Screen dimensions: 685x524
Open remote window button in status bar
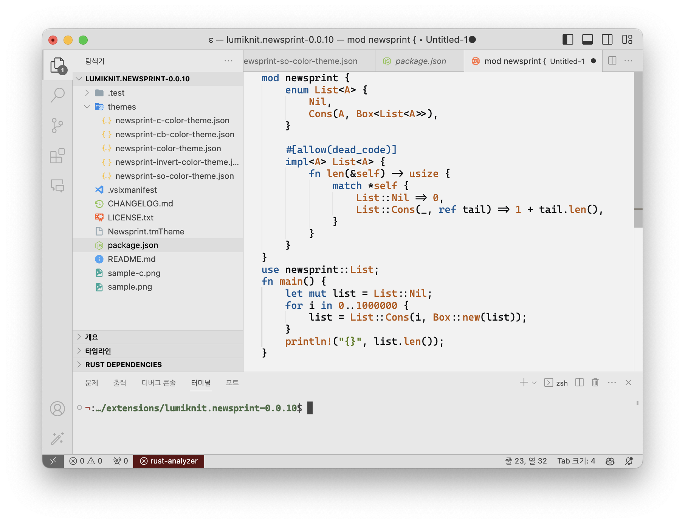pos(53,461)
